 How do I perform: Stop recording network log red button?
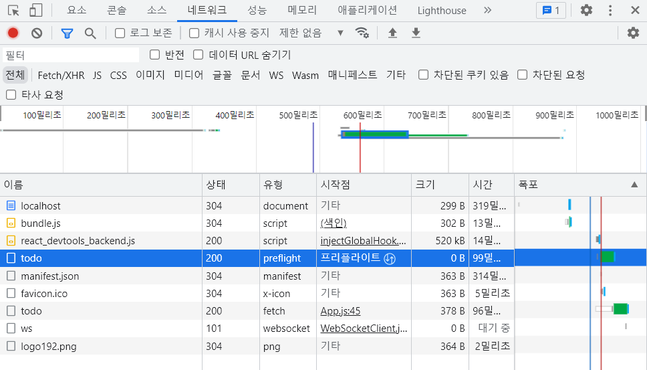pos(13,33)
